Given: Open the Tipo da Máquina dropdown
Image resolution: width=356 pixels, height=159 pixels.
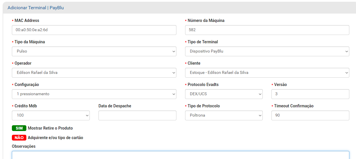Looking at the screenshot, I should [x=94, y=51].
